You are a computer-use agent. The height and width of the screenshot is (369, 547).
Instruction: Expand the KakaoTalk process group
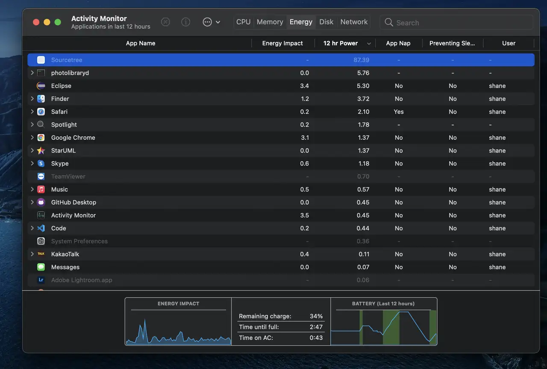click(x=32, y=254)
